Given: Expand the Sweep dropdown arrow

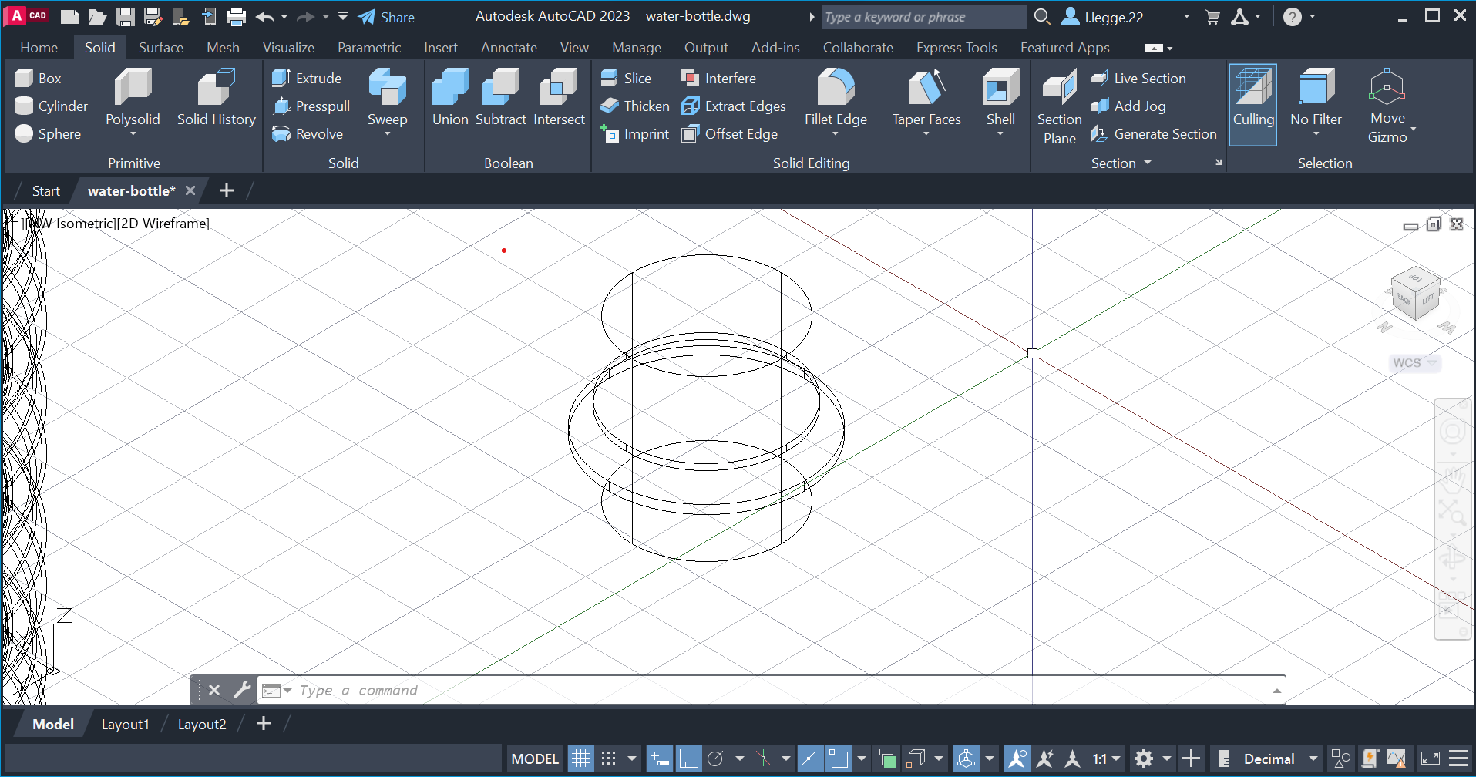Looking at the screenshot, I should tap(387, 134).
